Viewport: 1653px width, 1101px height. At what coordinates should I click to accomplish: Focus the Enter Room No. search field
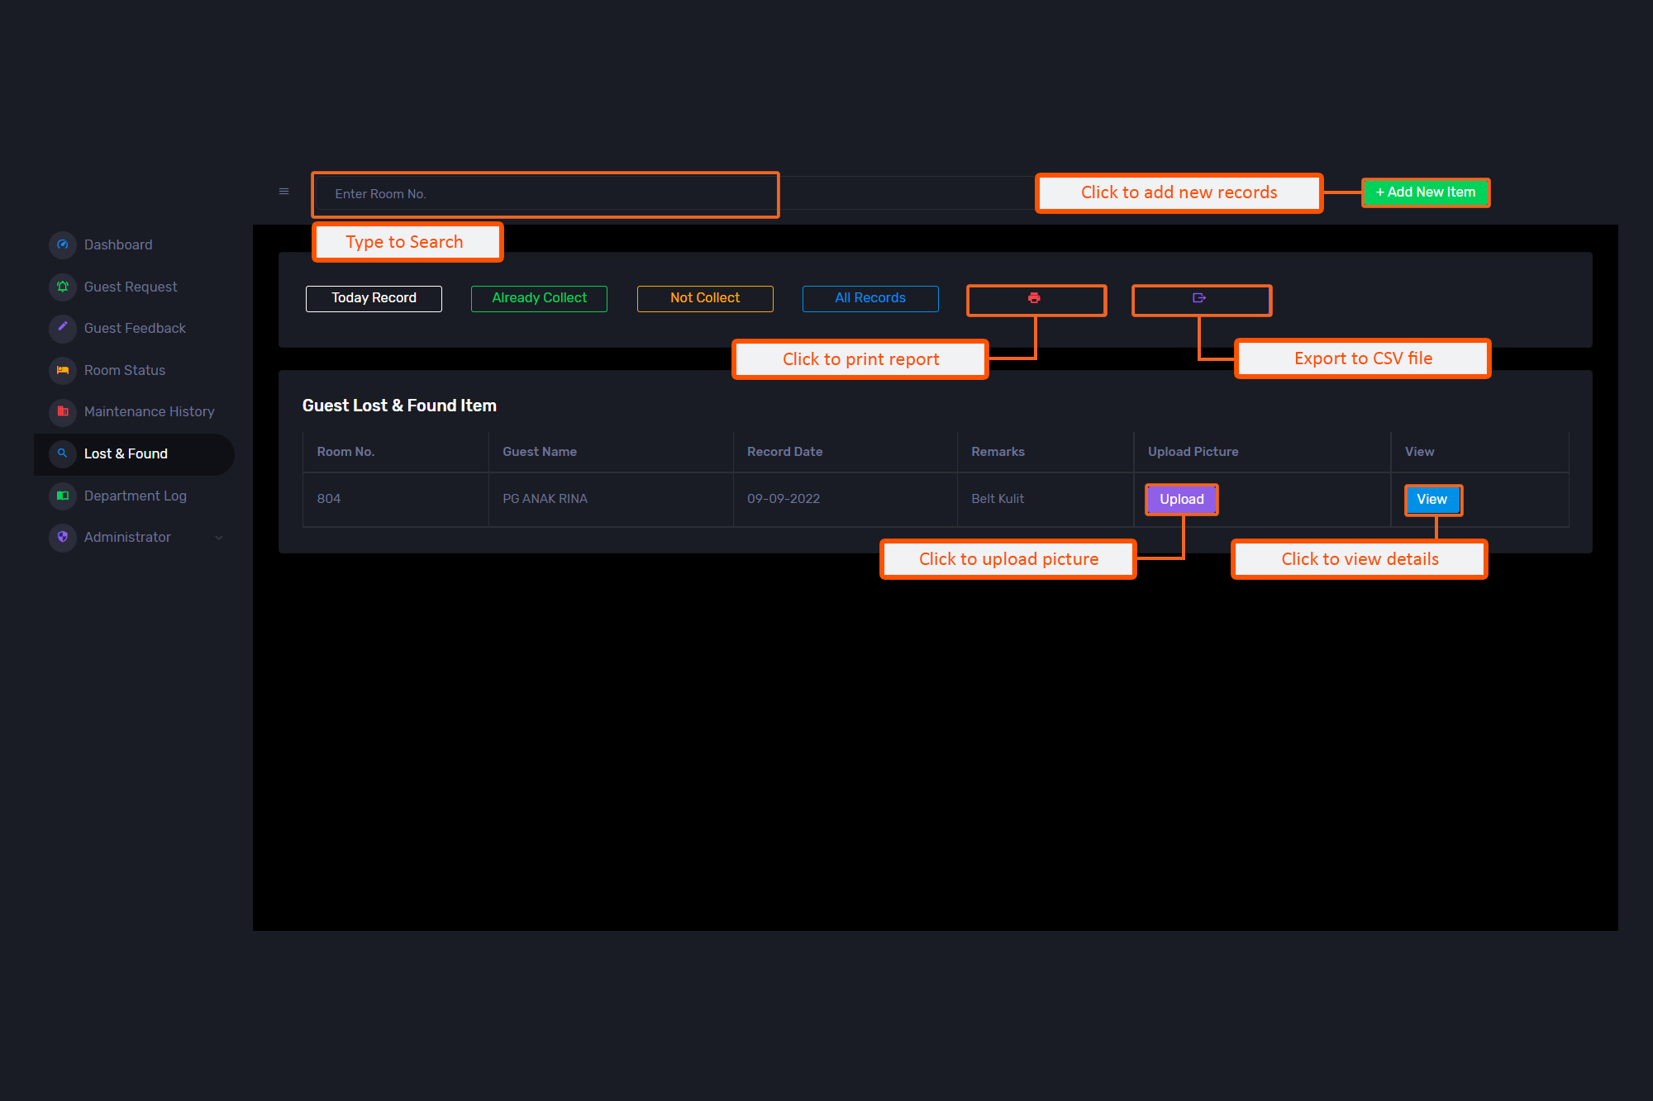(545, 194)
